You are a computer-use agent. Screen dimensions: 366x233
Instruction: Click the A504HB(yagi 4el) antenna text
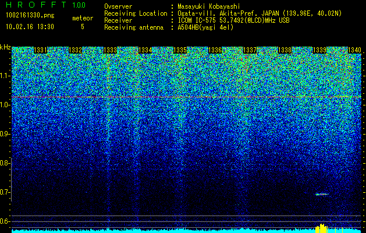coord(205,27)
